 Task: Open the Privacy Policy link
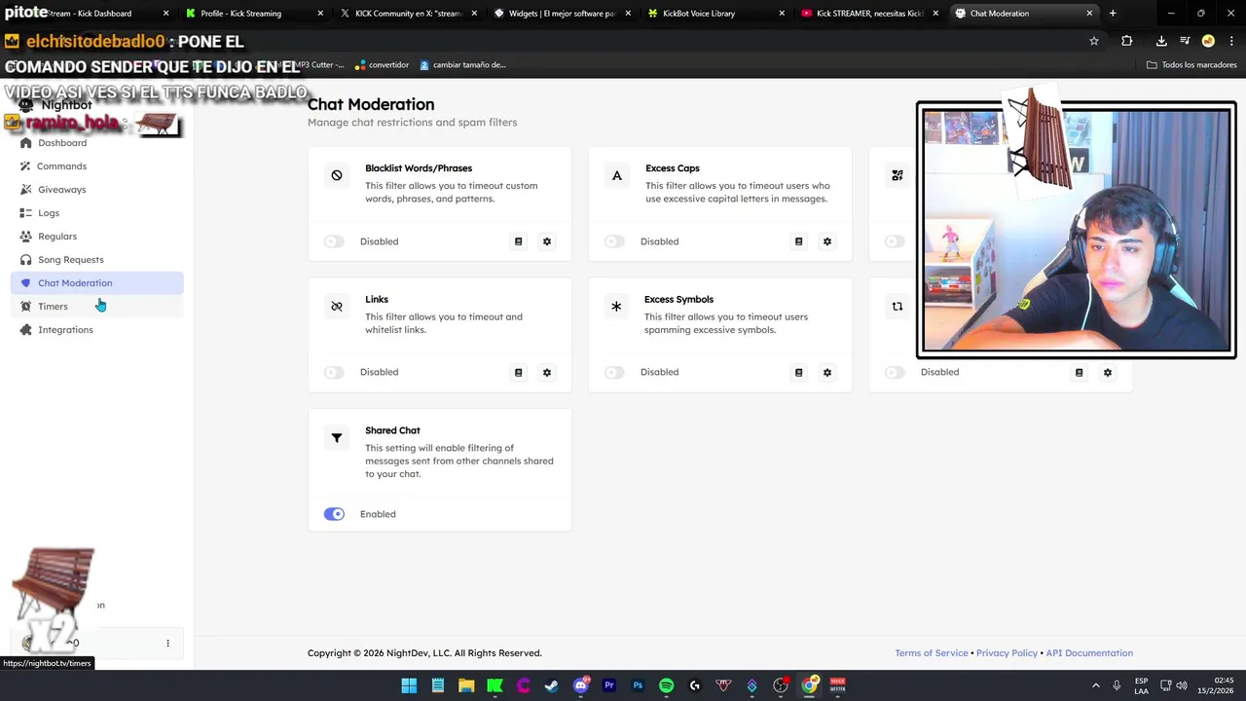click(x=1007, y=653)
